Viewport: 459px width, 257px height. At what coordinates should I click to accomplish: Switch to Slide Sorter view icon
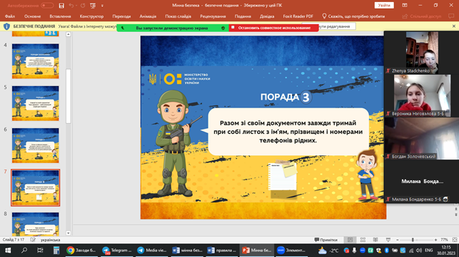pyautogui.click(x=363, y=240)
